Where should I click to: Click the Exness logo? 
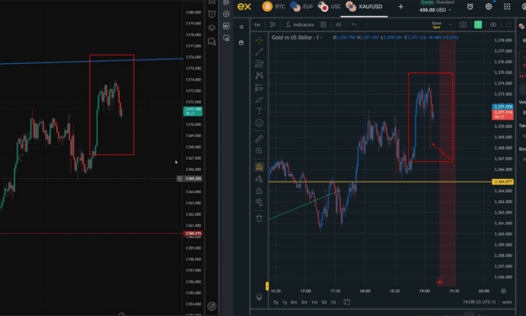point(244,7)
